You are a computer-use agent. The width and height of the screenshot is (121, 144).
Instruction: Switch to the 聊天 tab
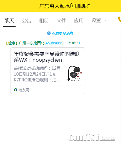click(x=9, y=21)
